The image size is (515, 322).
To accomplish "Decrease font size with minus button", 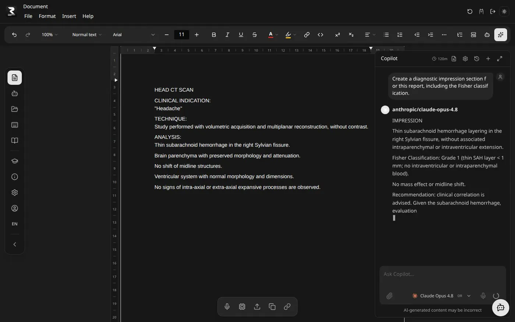I will click(x=167, y=35).
